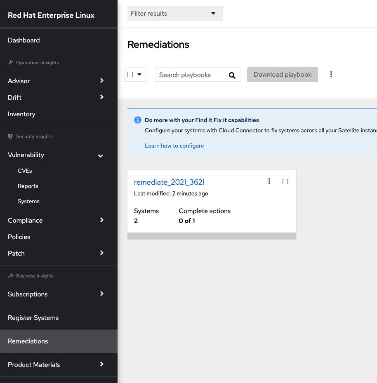Select Remediations in the sidebar
377x383 pixels.
59,341
